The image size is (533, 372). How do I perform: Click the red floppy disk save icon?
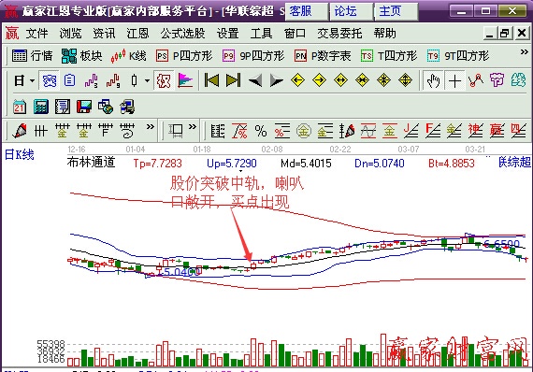[84, 107]
